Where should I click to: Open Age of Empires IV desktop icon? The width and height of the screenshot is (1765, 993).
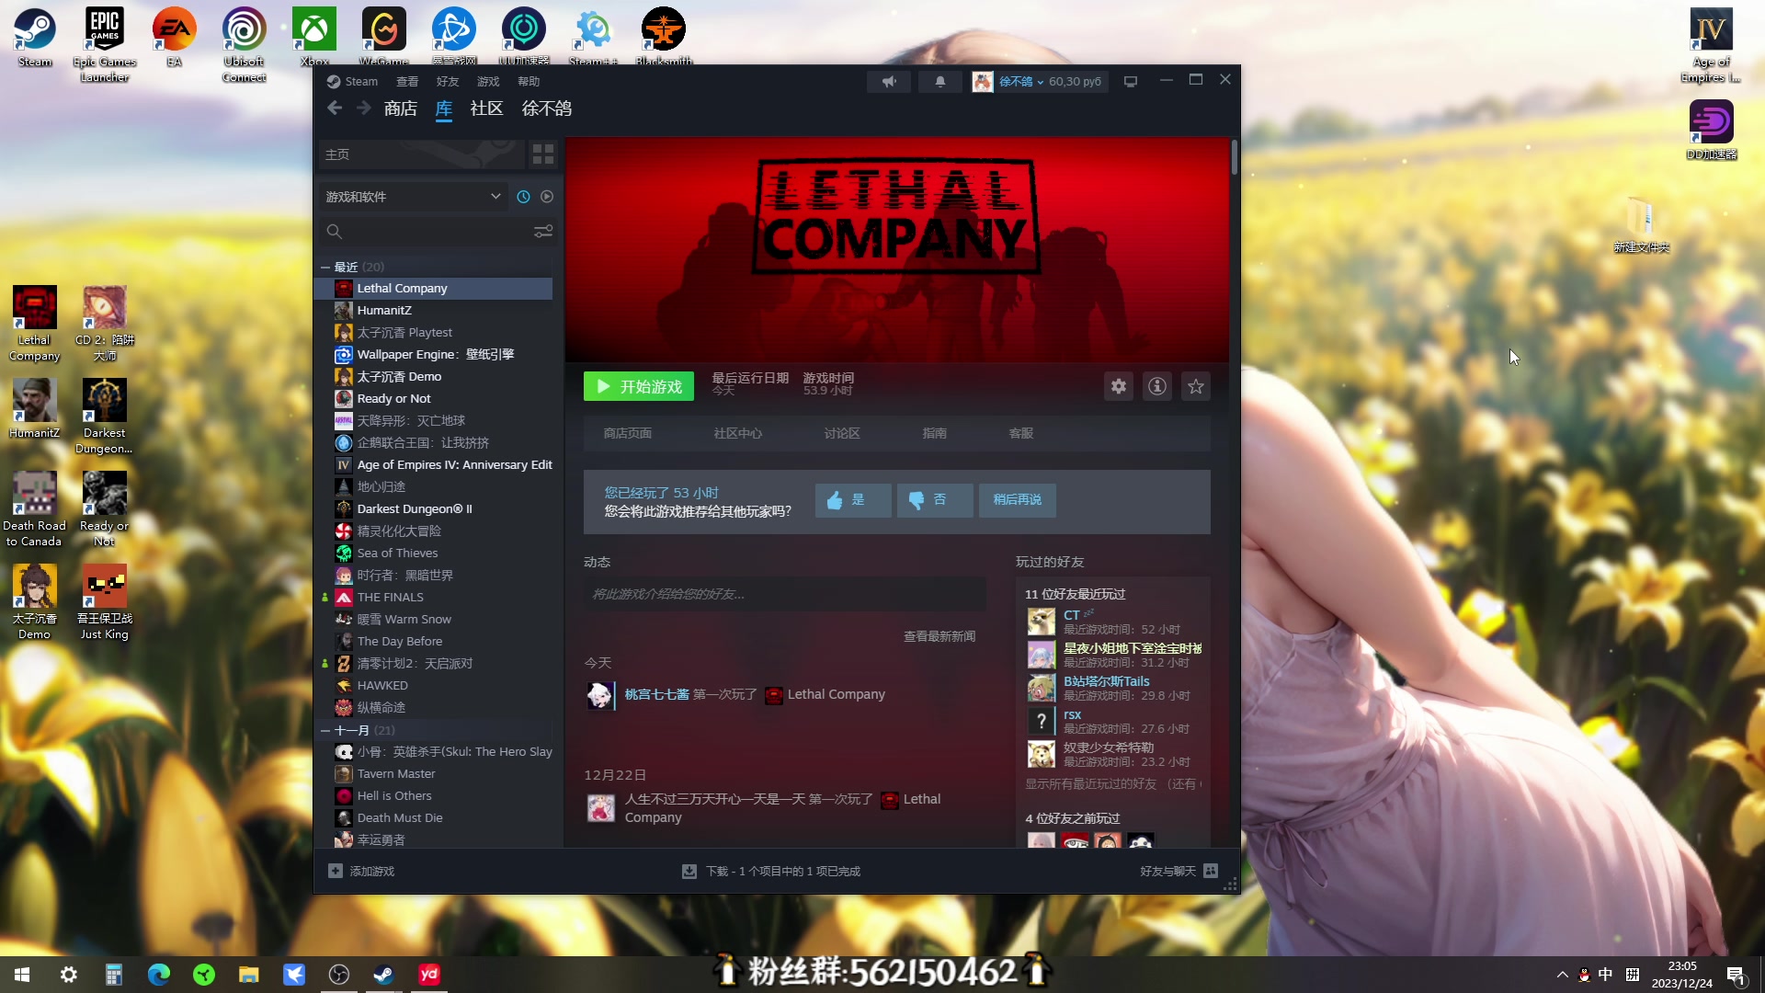1711,44
